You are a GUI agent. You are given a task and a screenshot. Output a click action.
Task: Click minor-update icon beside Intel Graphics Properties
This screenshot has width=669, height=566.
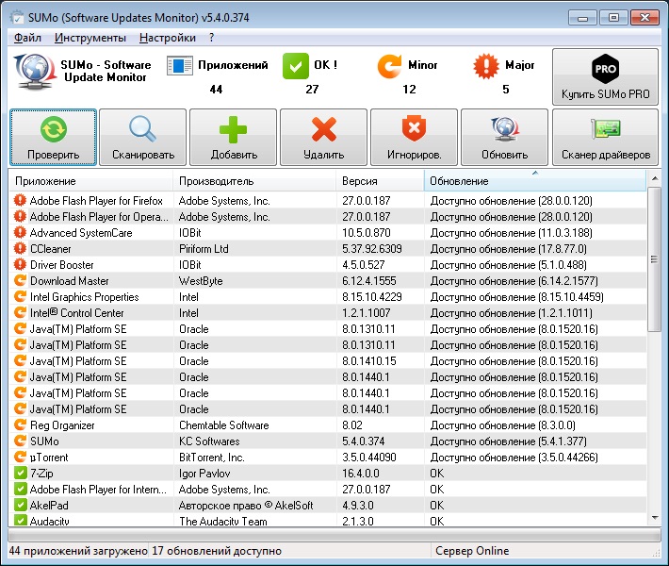[20, 296]
